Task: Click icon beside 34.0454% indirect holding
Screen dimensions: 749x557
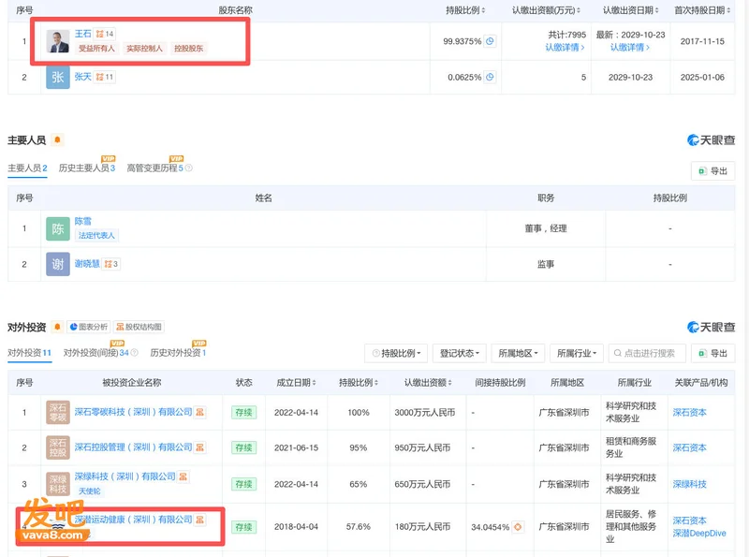Action: [518, 527]
